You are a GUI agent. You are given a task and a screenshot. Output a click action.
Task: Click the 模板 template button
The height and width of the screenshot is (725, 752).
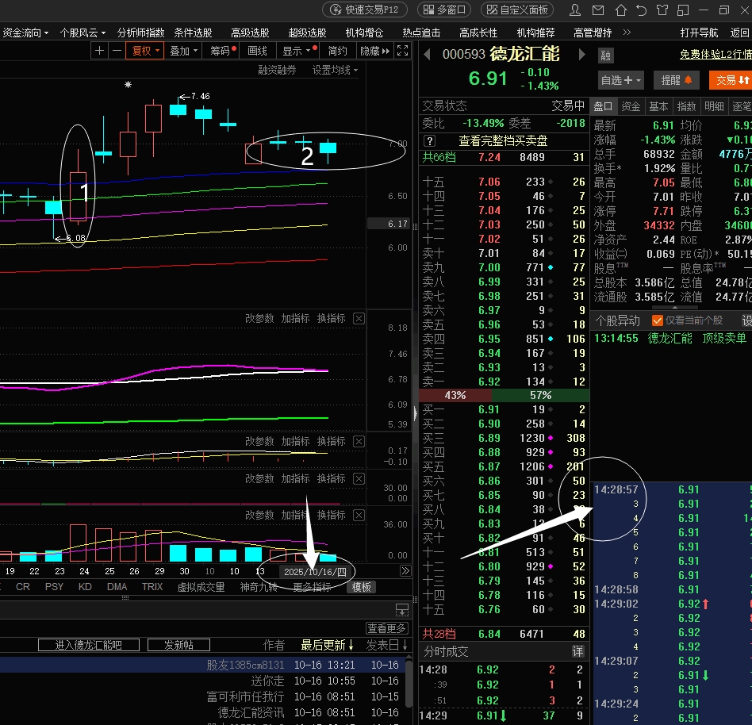[361, 588]
